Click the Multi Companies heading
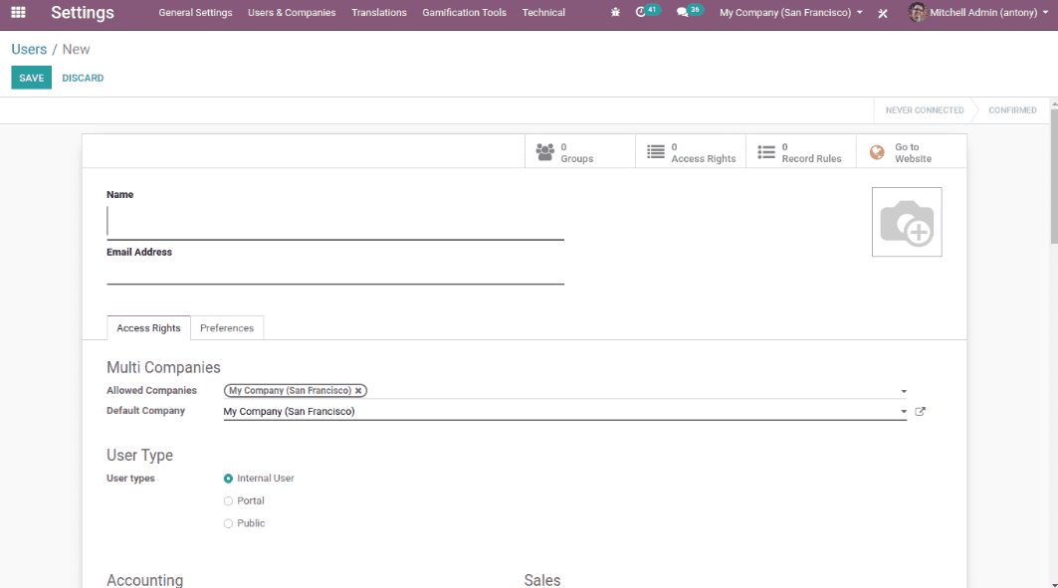 (x=163, y=367)
